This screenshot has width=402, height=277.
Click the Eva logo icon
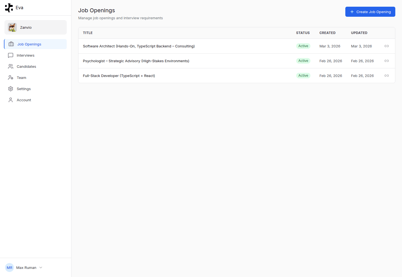coord(9,8)
